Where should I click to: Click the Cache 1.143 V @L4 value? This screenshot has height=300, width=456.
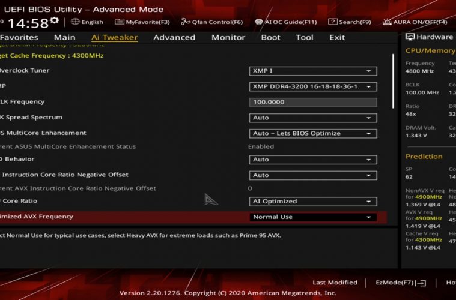tap(423, 248)
